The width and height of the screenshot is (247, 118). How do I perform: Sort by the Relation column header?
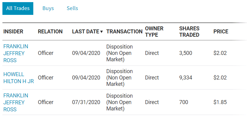click(x=50, y=32)
